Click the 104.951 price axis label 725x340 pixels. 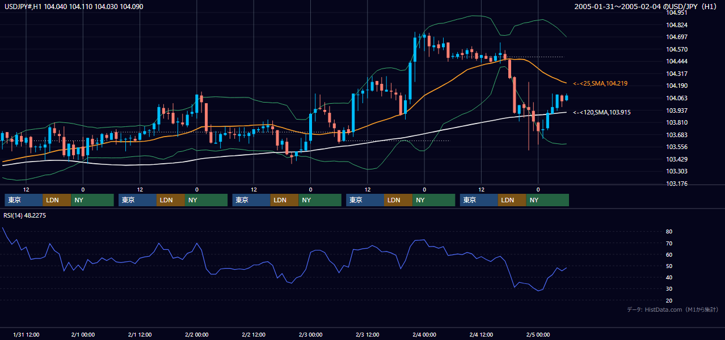[677, 12]
